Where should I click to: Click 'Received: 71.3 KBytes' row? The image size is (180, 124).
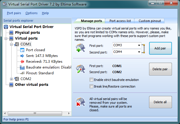coord(44,62)
